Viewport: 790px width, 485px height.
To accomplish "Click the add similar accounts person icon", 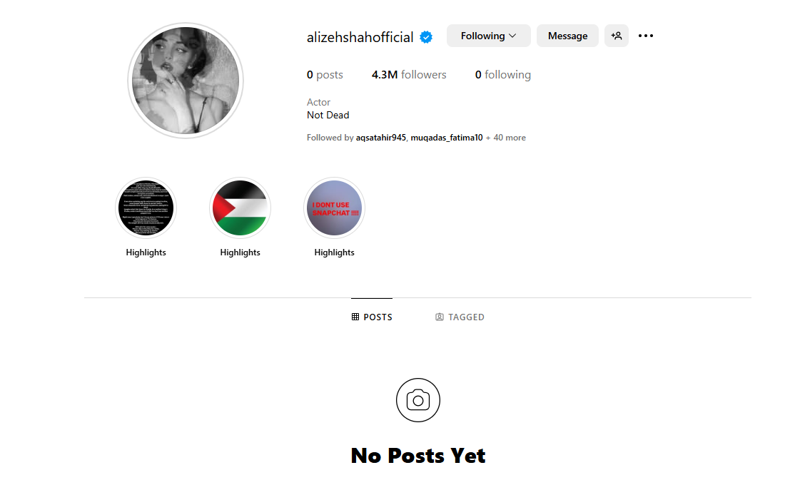I will (x=616, y=36).
